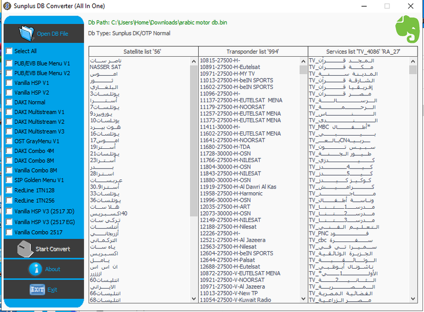Check the Vanilla HSP V2 option

pyautogui.click(x=9, y=93)
